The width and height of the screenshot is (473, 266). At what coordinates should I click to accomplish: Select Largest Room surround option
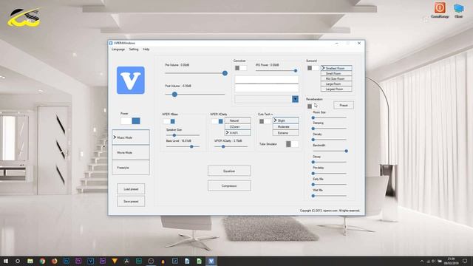pyautogui.click(x=336, y=89)
